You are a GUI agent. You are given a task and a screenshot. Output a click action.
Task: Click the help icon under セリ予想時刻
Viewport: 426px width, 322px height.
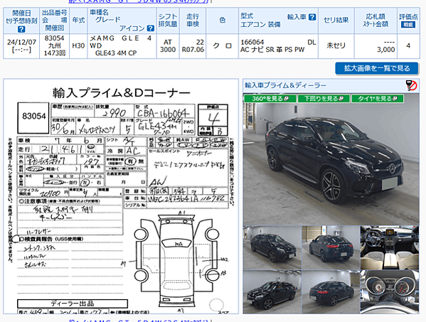coord(21,29)
